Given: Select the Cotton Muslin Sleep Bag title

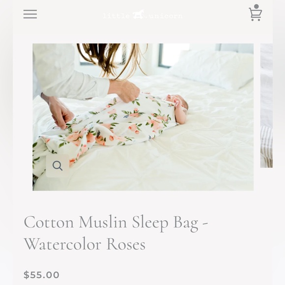Looking at the screenshot, I should tap(116, 223).
